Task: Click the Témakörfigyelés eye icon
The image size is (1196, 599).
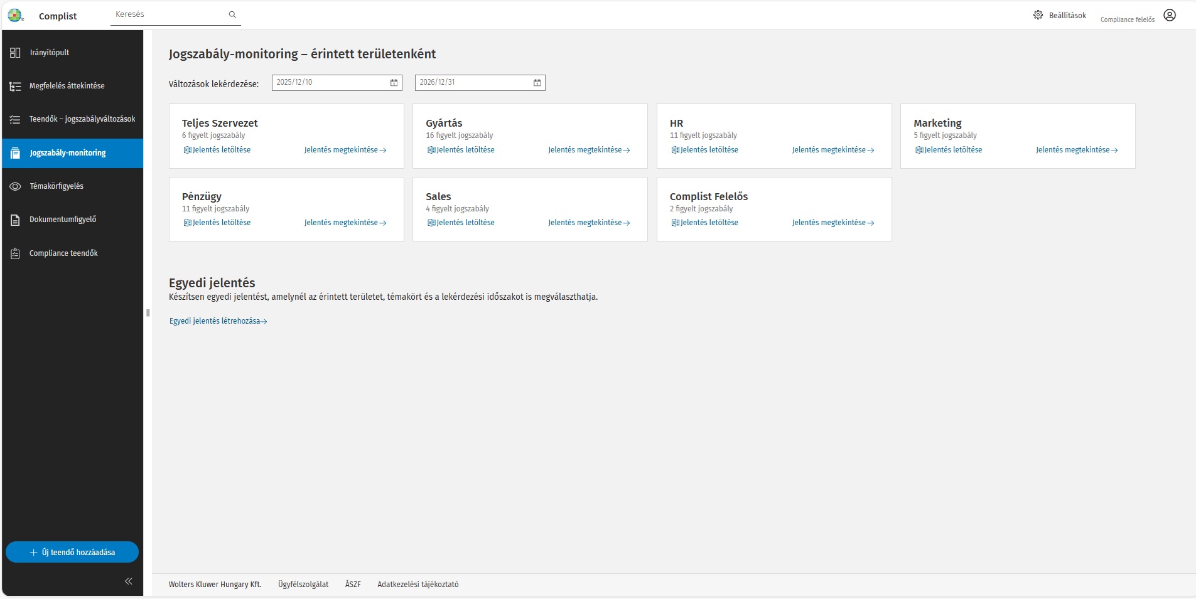Action: click(x=15, y=186)
